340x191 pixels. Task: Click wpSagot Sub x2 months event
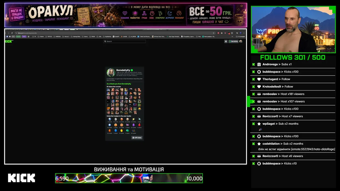click(x=293, y=126)
